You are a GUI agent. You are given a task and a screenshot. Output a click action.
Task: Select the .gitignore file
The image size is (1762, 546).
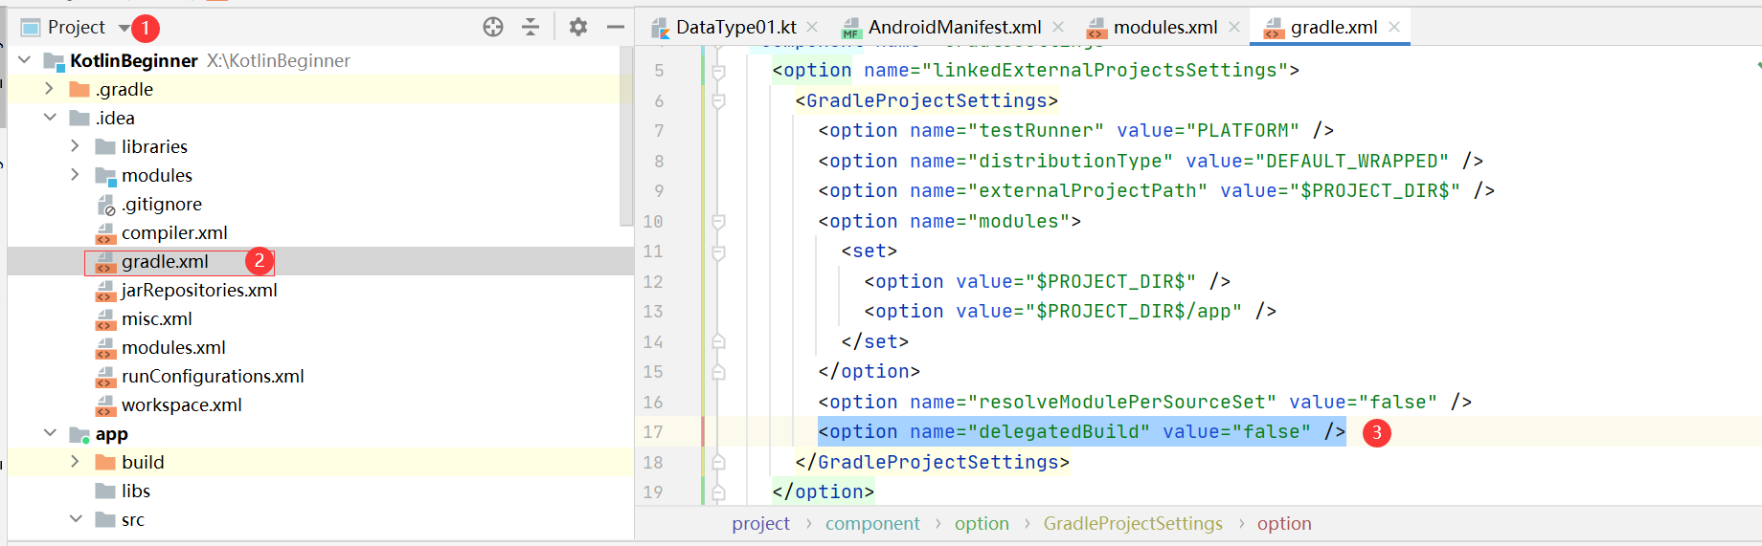click(x=161, y=204)
